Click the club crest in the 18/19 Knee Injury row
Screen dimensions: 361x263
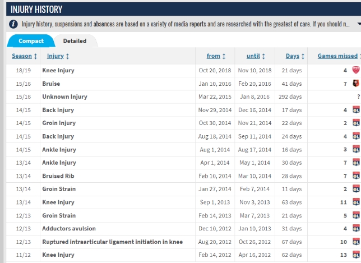pos(355,71)
